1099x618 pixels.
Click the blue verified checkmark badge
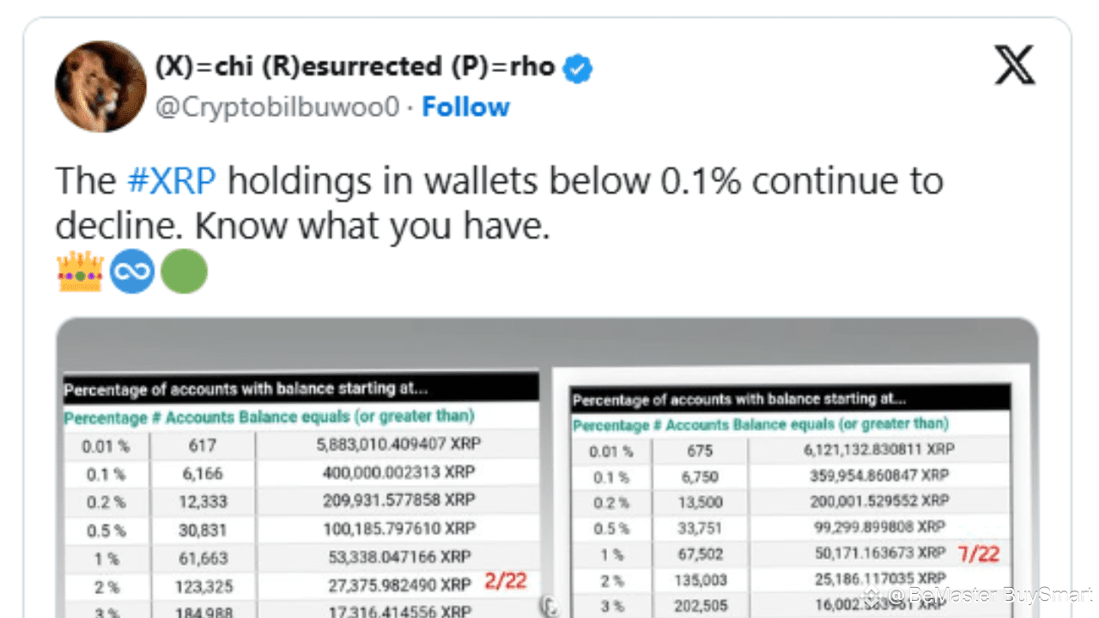pyautogui.click(x=578, y=67)
